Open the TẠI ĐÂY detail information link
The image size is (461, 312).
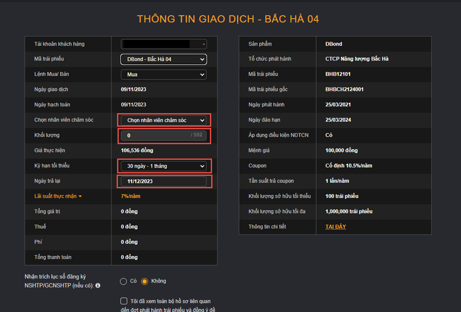pos(335,227)
